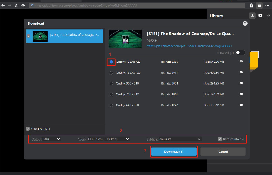This screenshot has height=175, width=272.
Task: Open the Audio DD-5.1 en-us 386kbps dropdown
Action: click(108, 139)
